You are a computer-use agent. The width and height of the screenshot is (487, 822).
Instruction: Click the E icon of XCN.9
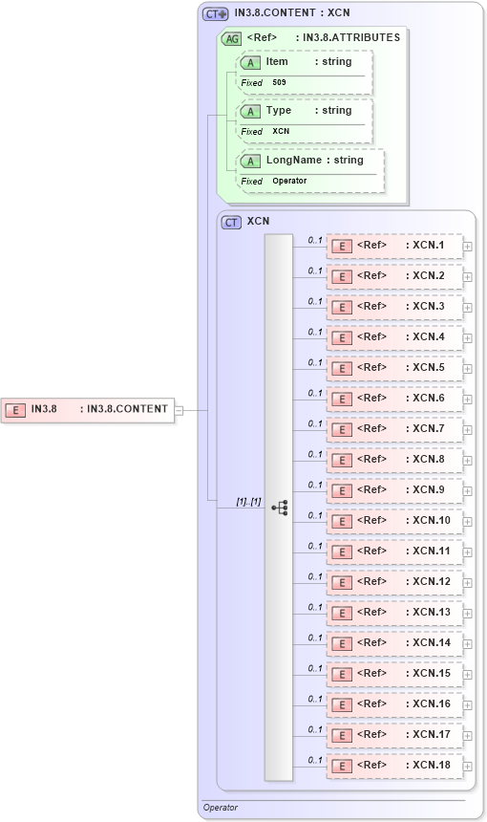pos(342,490)
